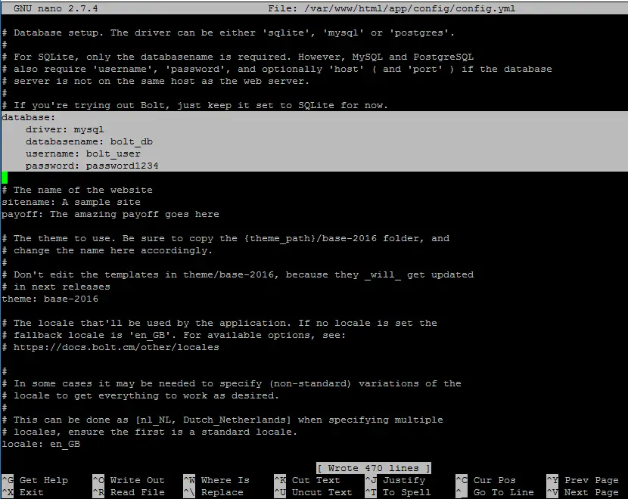628x499 pixels.
Task: Click the Replace shortcut label
Action: point(222,492)
